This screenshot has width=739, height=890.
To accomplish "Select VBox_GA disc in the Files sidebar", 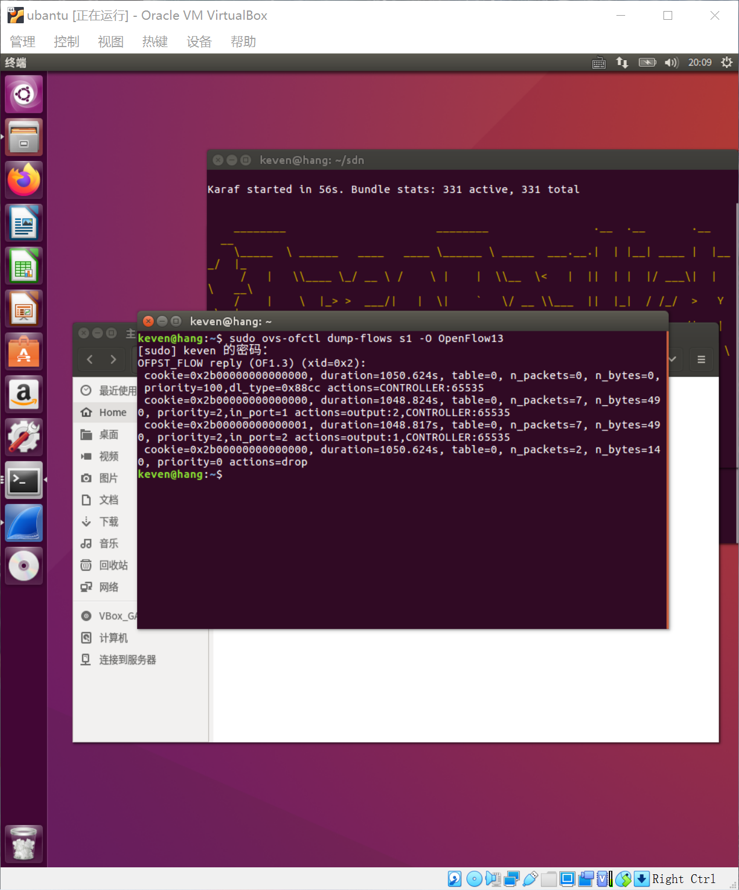I will [x=105, y=616].
